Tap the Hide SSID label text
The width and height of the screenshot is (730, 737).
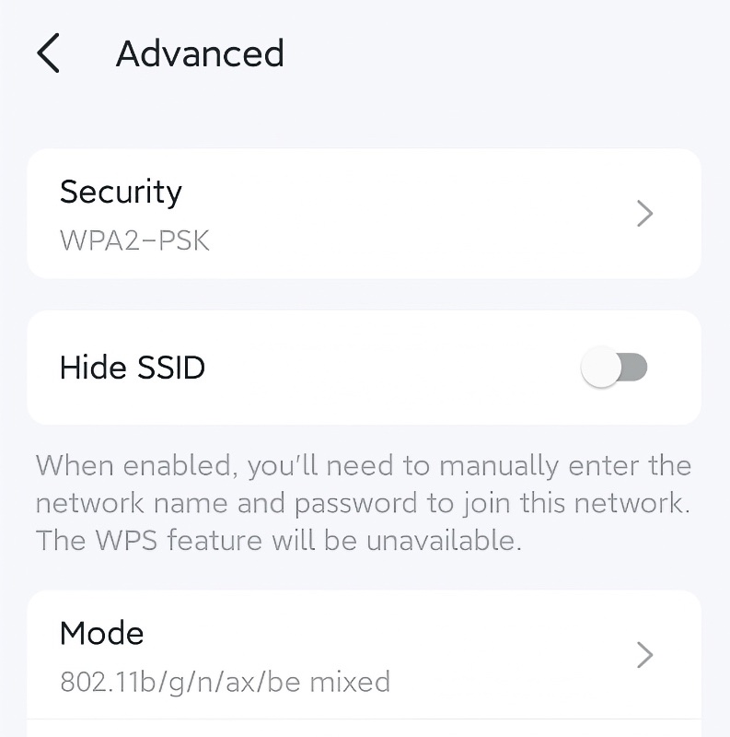pyautogui.click(x=132, y=368)
